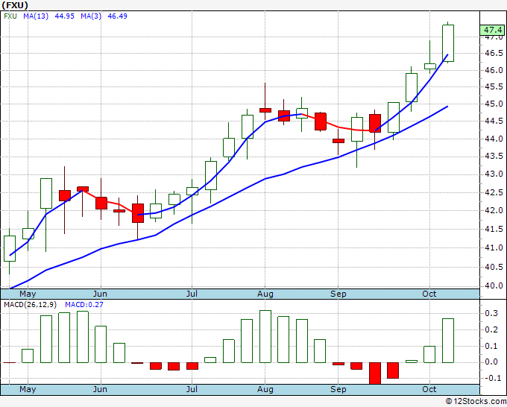Click Jul on the MACD panel time axis
This screenshot has height=407, width=507.
coord(192,389)
